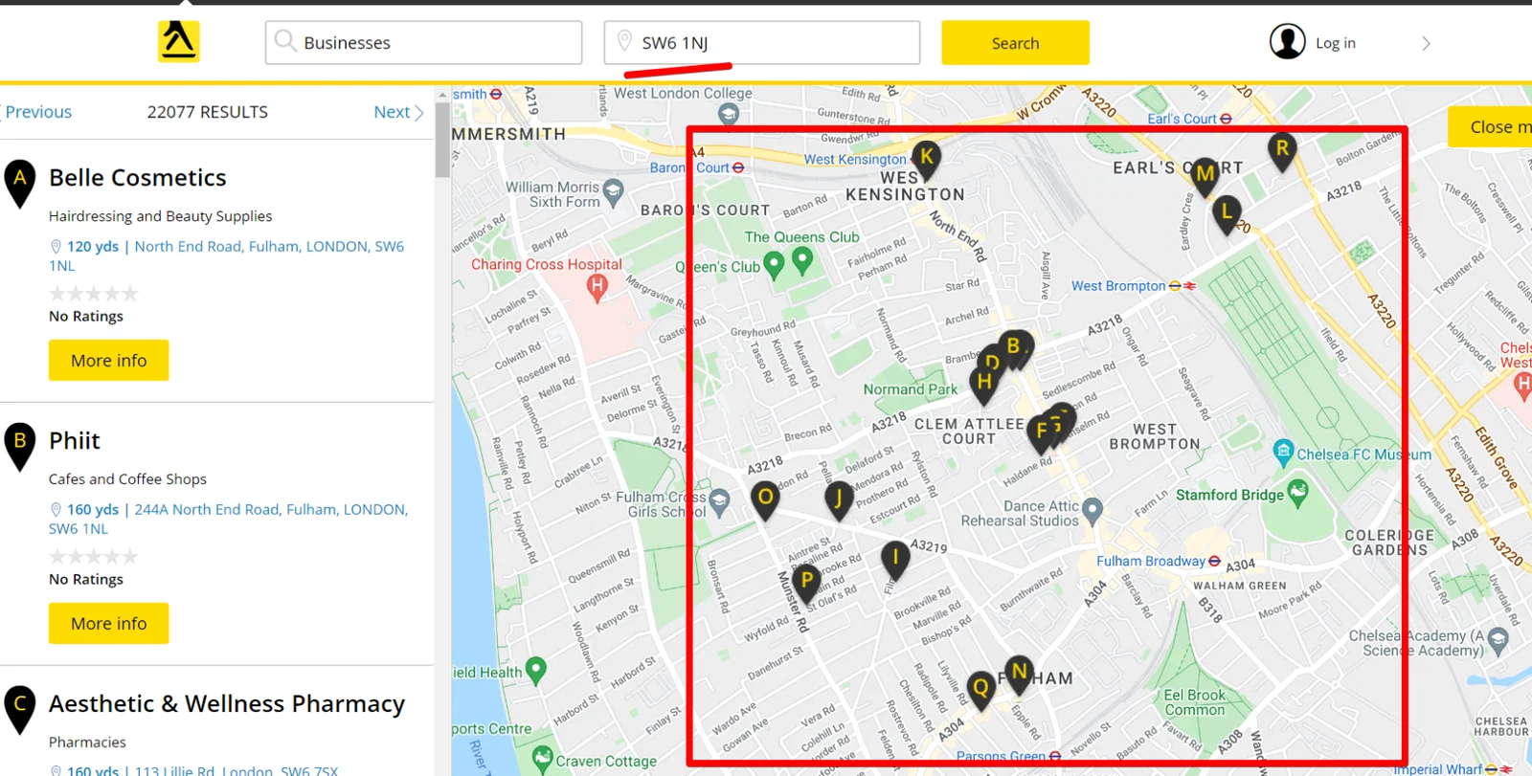1532x776 pixels.
Task: Click the Cafes and Coffee Shops category text
Action: tap(127, 479)
